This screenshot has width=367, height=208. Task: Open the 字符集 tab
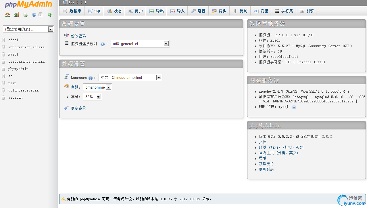coord(284,11)
